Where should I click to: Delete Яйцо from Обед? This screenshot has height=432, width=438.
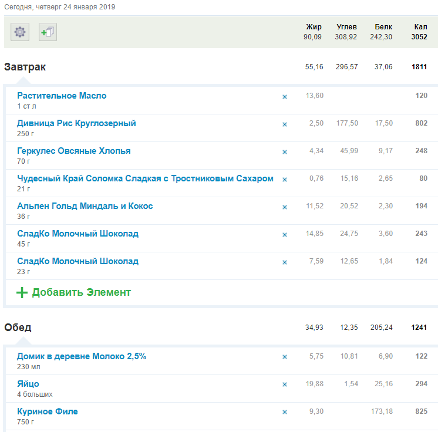pyautogui.click(x=285, y=385)
